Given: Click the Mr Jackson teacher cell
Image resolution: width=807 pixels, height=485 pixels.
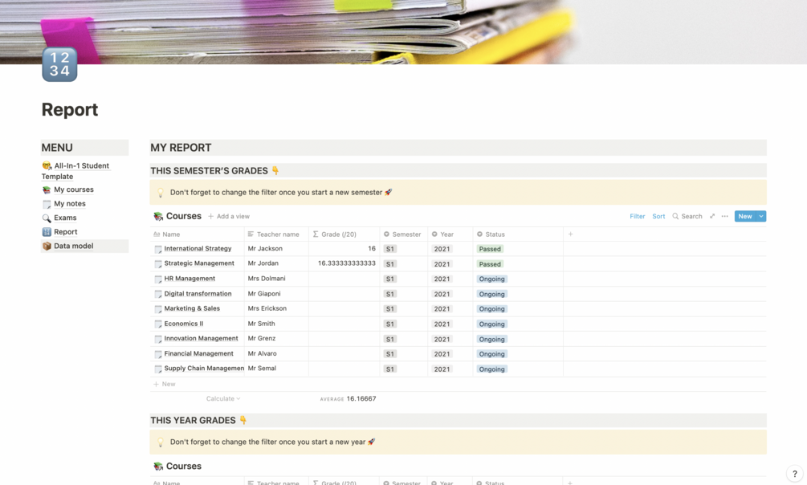Looking at the screenshot, I should coord(276,249).
